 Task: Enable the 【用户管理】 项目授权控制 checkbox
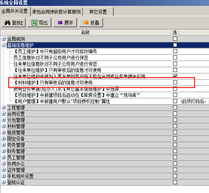(x=175, y=101)
